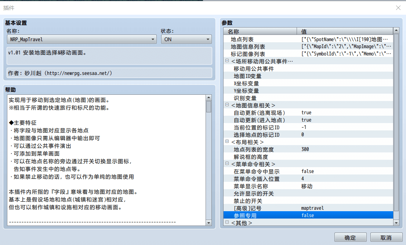The height and width of the screenshot is (245, 406).
Task: Select the 地图信息列表 parameter row
Action: pos(308,47)
